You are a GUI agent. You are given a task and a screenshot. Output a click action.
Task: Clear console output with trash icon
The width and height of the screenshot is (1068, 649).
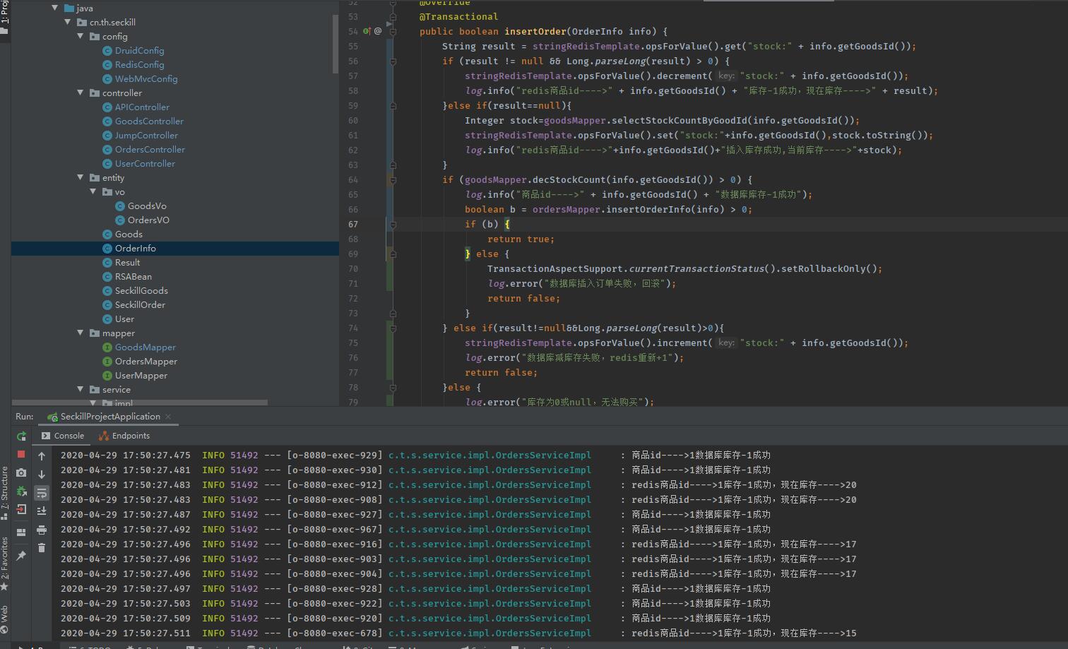pos(42,547)
